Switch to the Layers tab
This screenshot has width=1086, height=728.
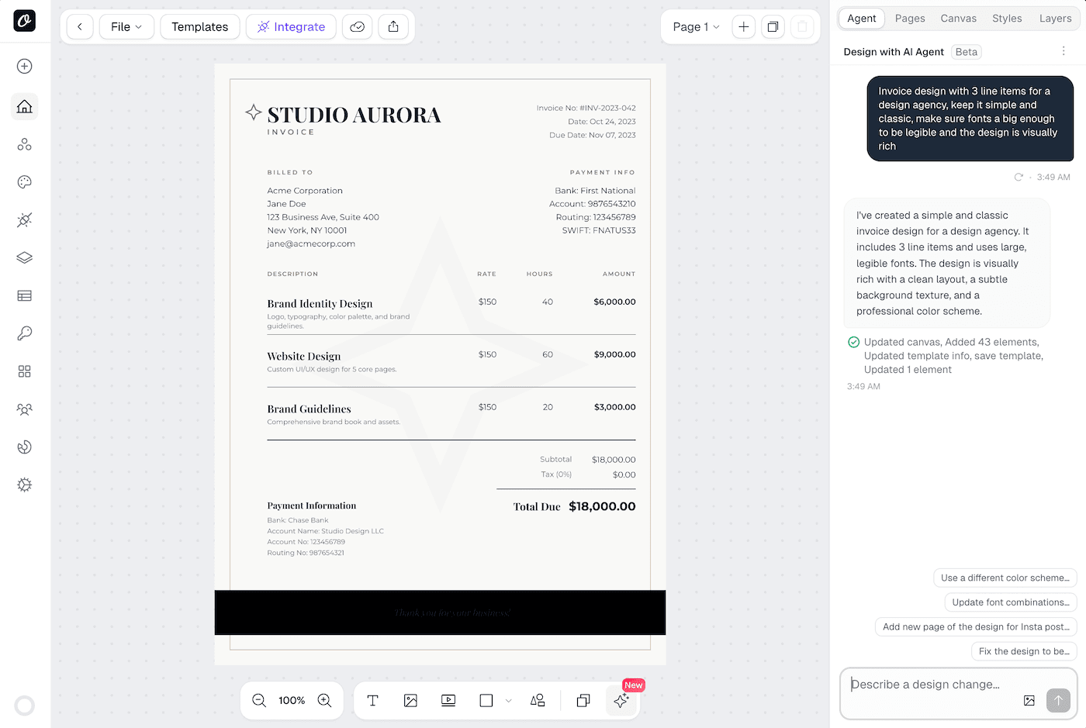pos(1055,18)
